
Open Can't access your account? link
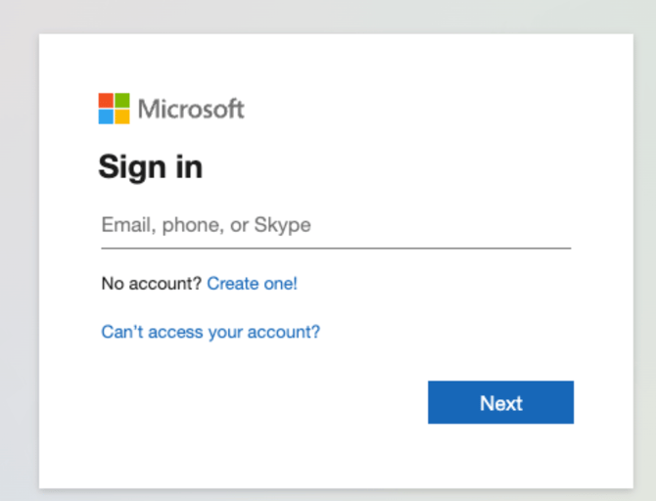(x=211, y=332)
